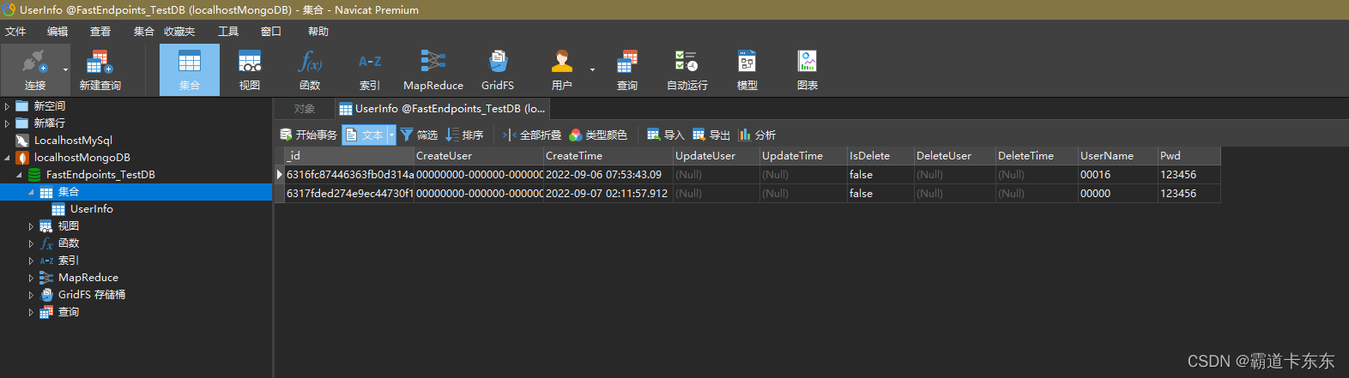Expand the 新空间 tree node
The height and width of the screenshot is (378, 1349).
coord(7,106)
